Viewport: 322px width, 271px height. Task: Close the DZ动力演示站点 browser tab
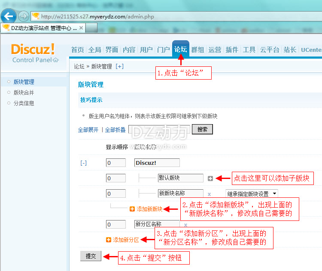(82, 28)
